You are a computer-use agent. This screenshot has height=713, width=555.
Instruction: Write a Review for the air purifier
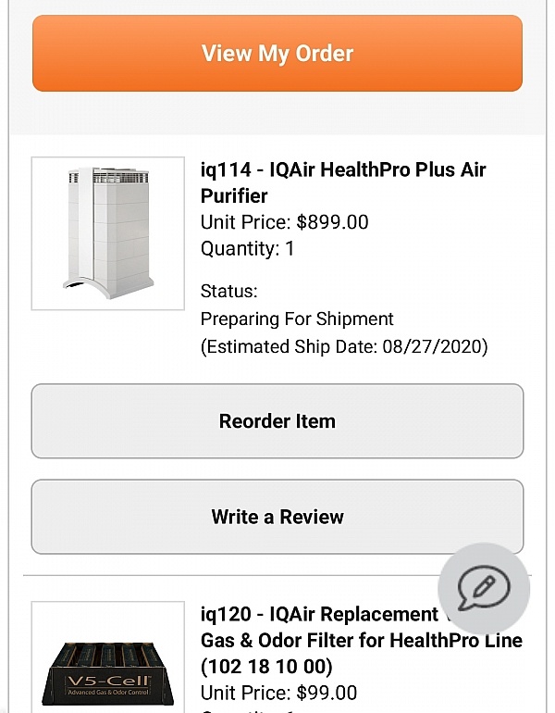[x=277, y=517]
